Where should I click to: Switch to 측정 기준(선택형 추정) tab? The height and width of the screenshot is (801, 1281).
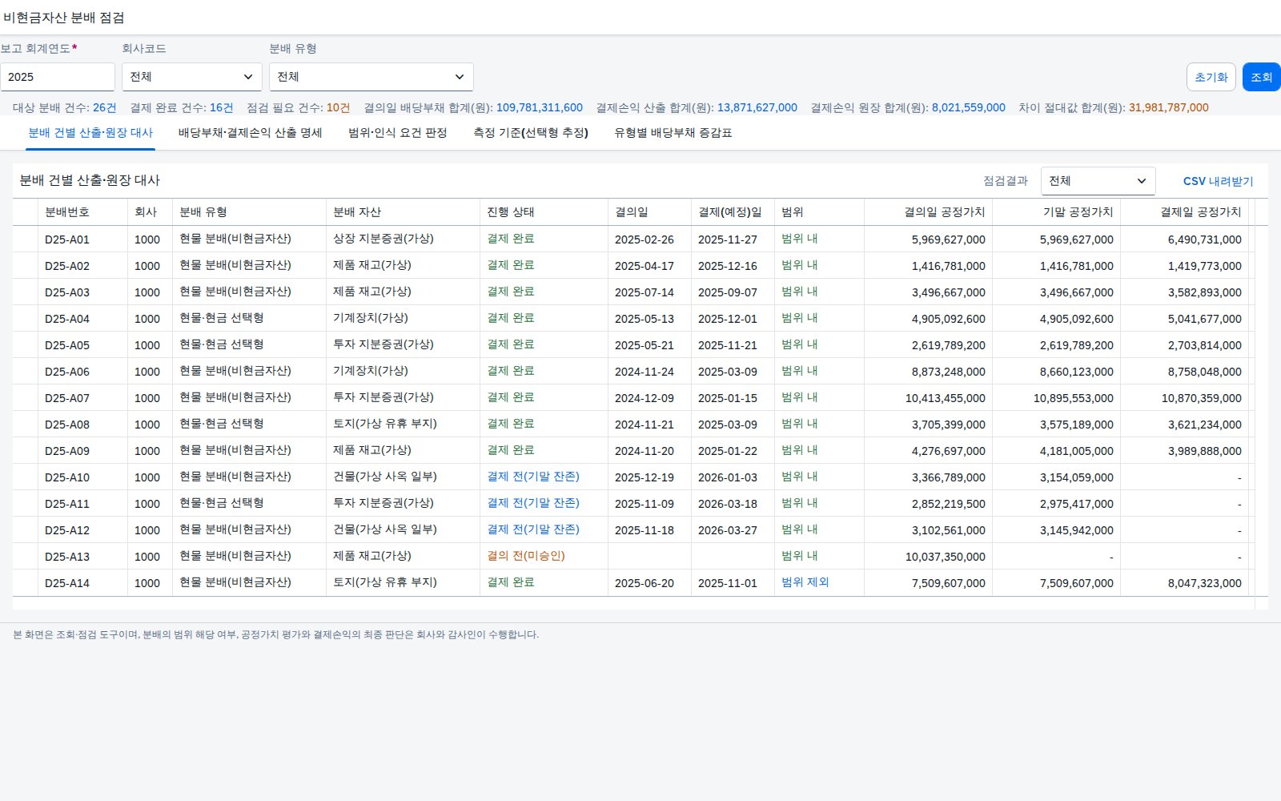click(x=531, y=133)
